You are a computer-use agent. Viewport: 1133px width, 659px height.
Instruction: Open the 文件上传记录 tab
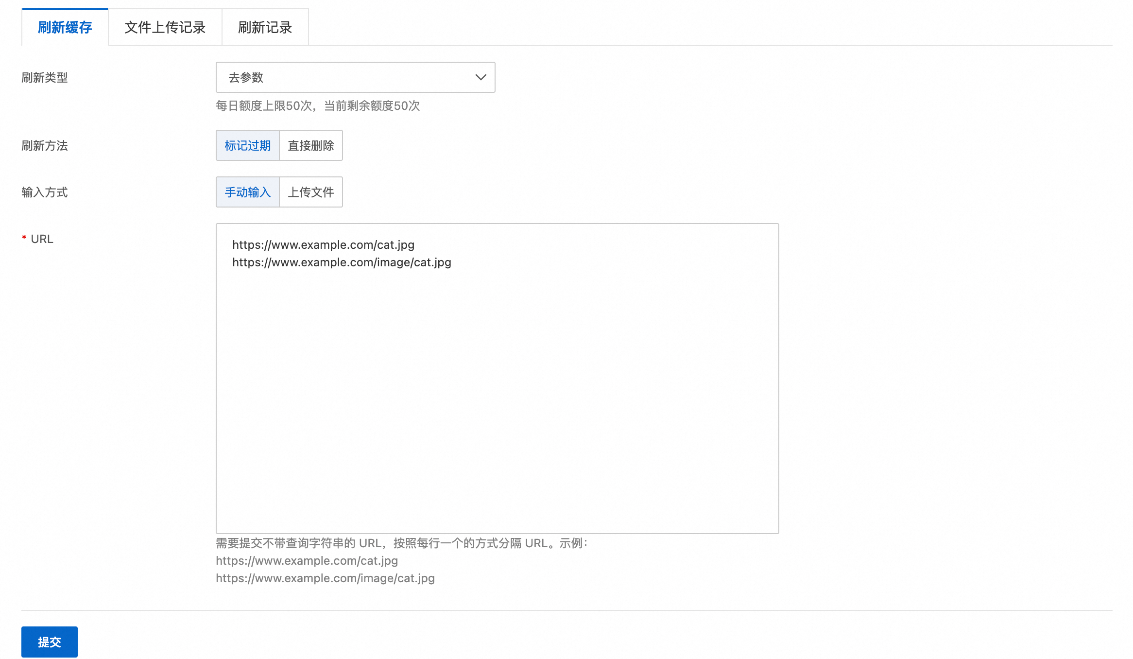tap(165, 28)
